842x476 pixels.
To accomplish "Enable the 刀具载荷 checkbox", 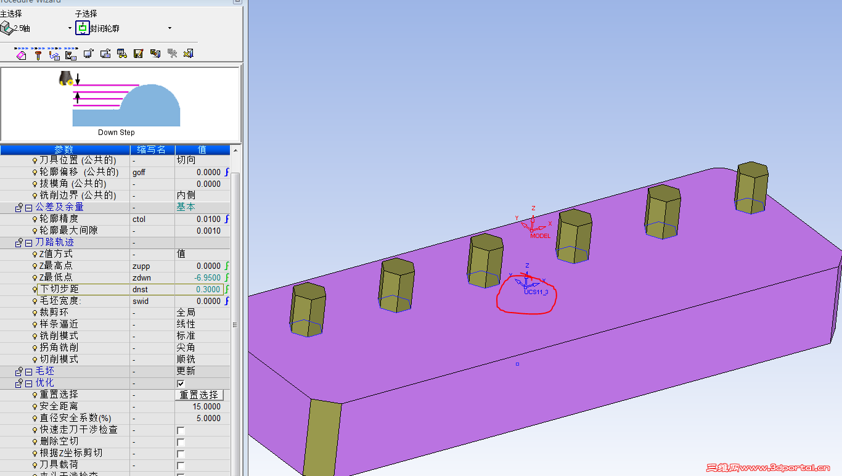I will click(x=181, y=465).
